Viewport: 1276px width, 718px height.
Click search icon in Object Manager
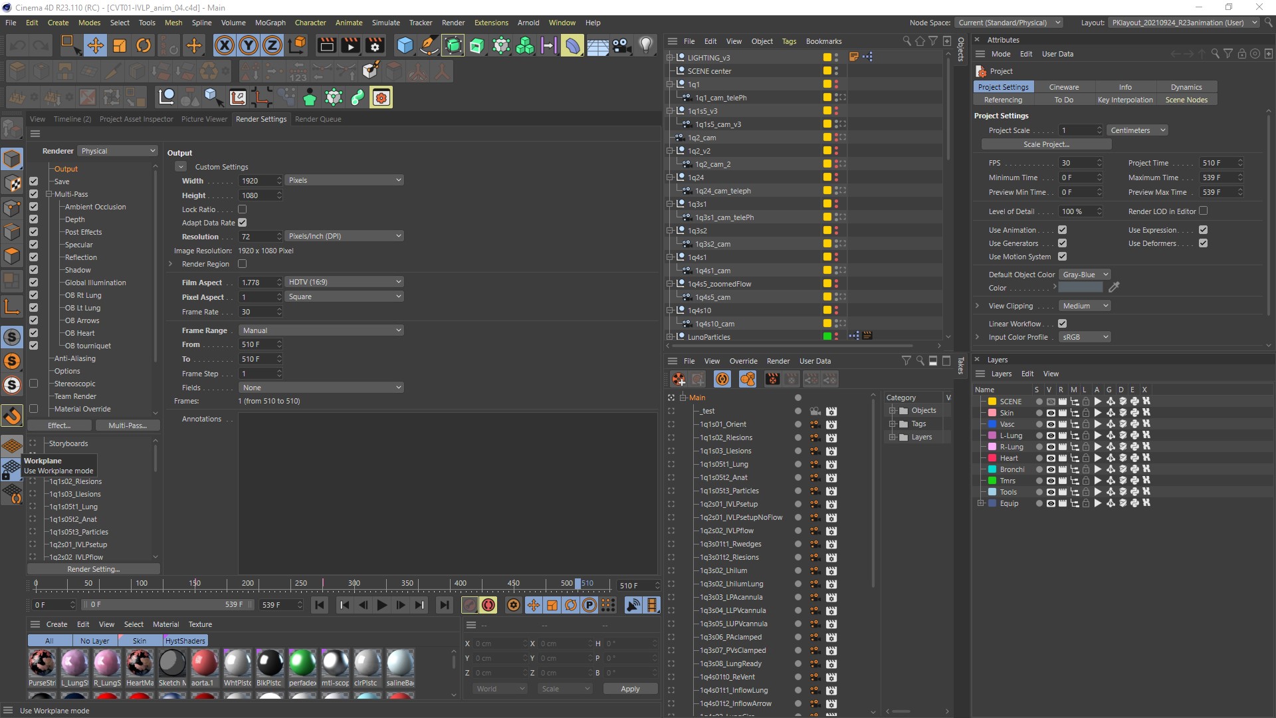[906, 41]
